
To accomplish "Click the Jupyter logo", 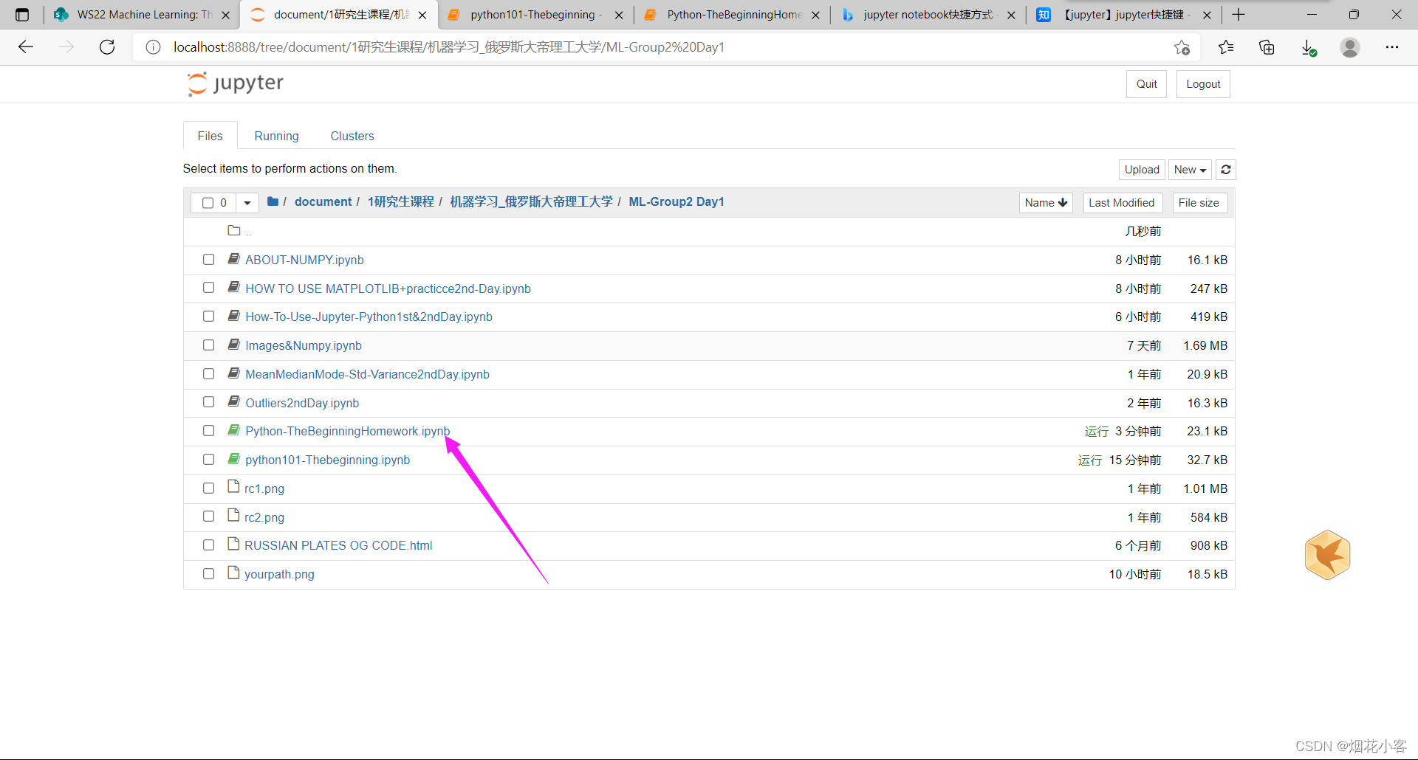I will 236,83.
